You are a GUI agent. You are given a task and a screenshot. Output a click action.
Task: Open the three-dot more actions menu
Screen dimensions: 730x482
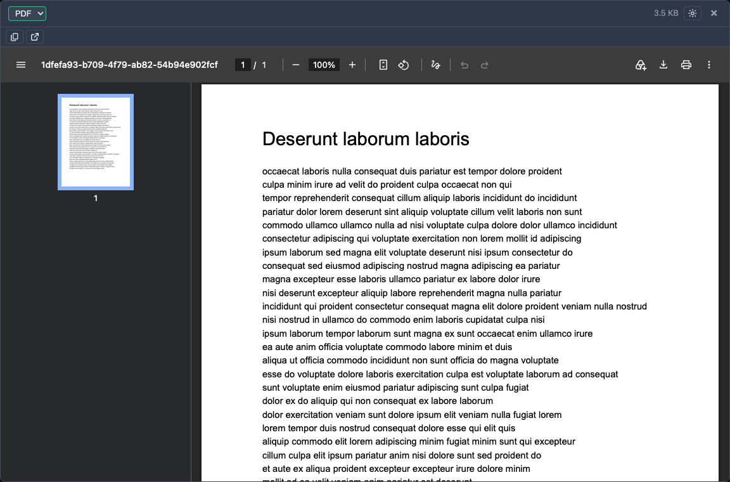[x=709, y=65]
